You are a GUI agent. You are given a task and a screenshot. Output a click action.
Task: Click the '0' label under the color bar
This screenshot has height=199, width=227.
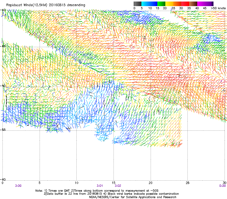coord(134,8)
